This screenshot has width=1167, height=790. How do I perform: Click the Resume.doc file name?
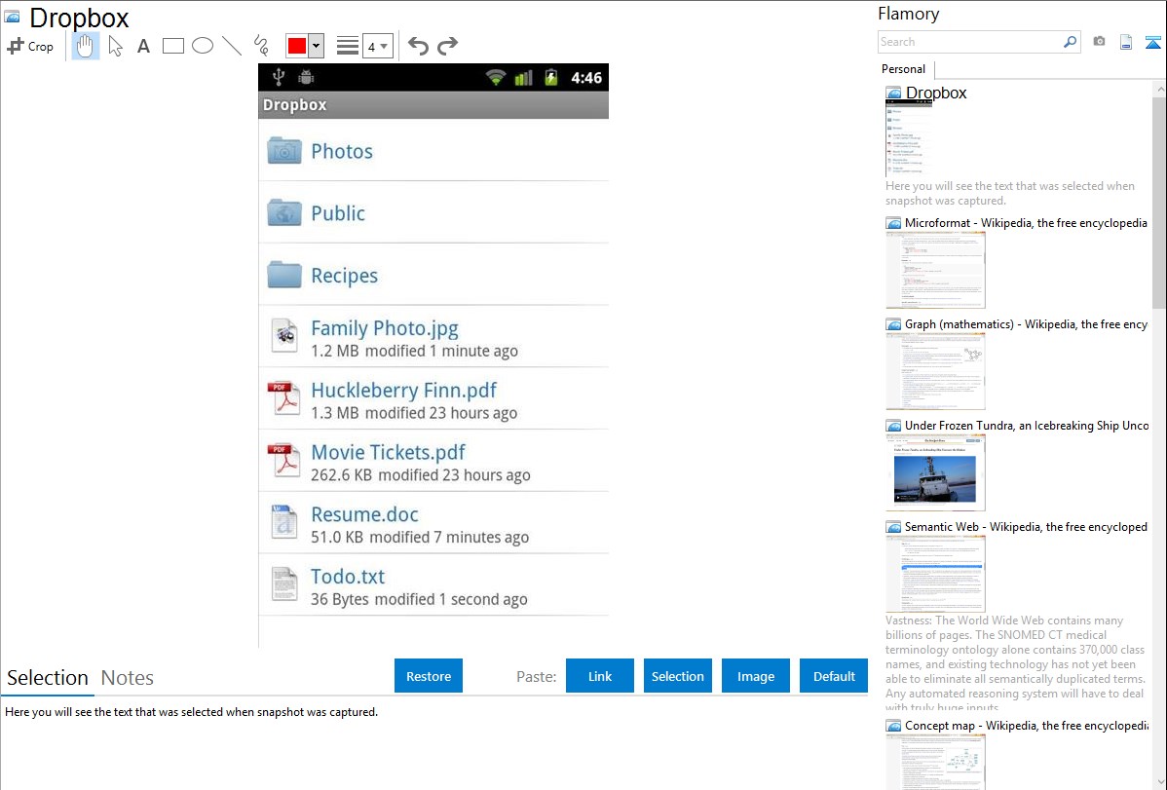[364, 514]
